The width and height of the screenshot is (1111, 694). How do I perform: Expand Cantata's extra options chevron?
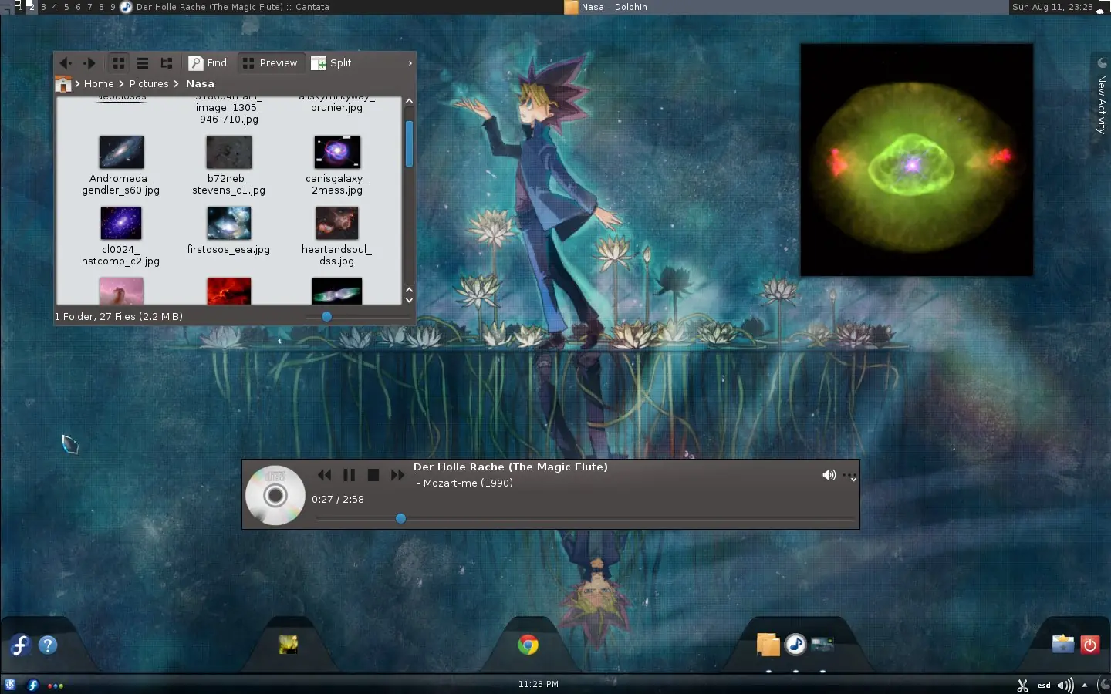point(850,477)
